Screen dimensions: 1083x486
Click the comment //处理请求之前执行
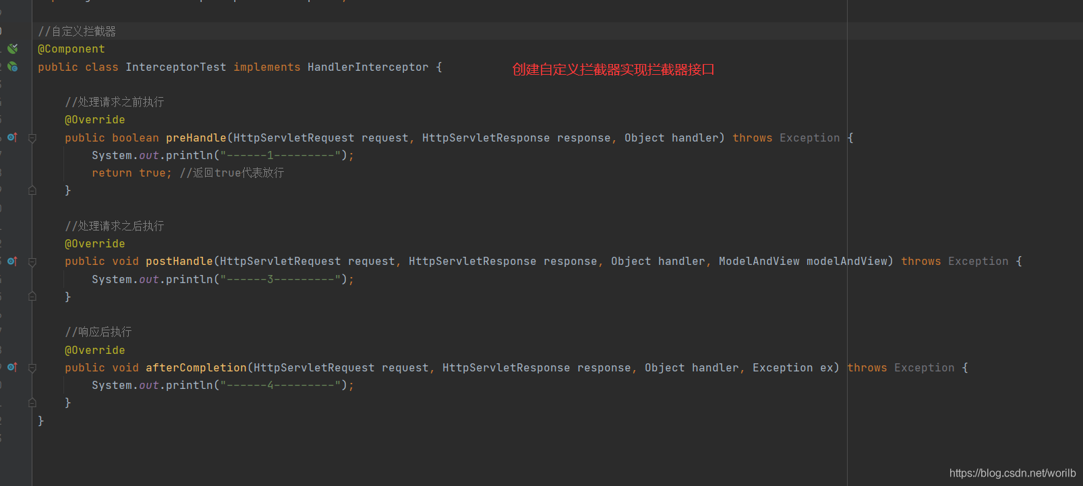pos(115,102)
